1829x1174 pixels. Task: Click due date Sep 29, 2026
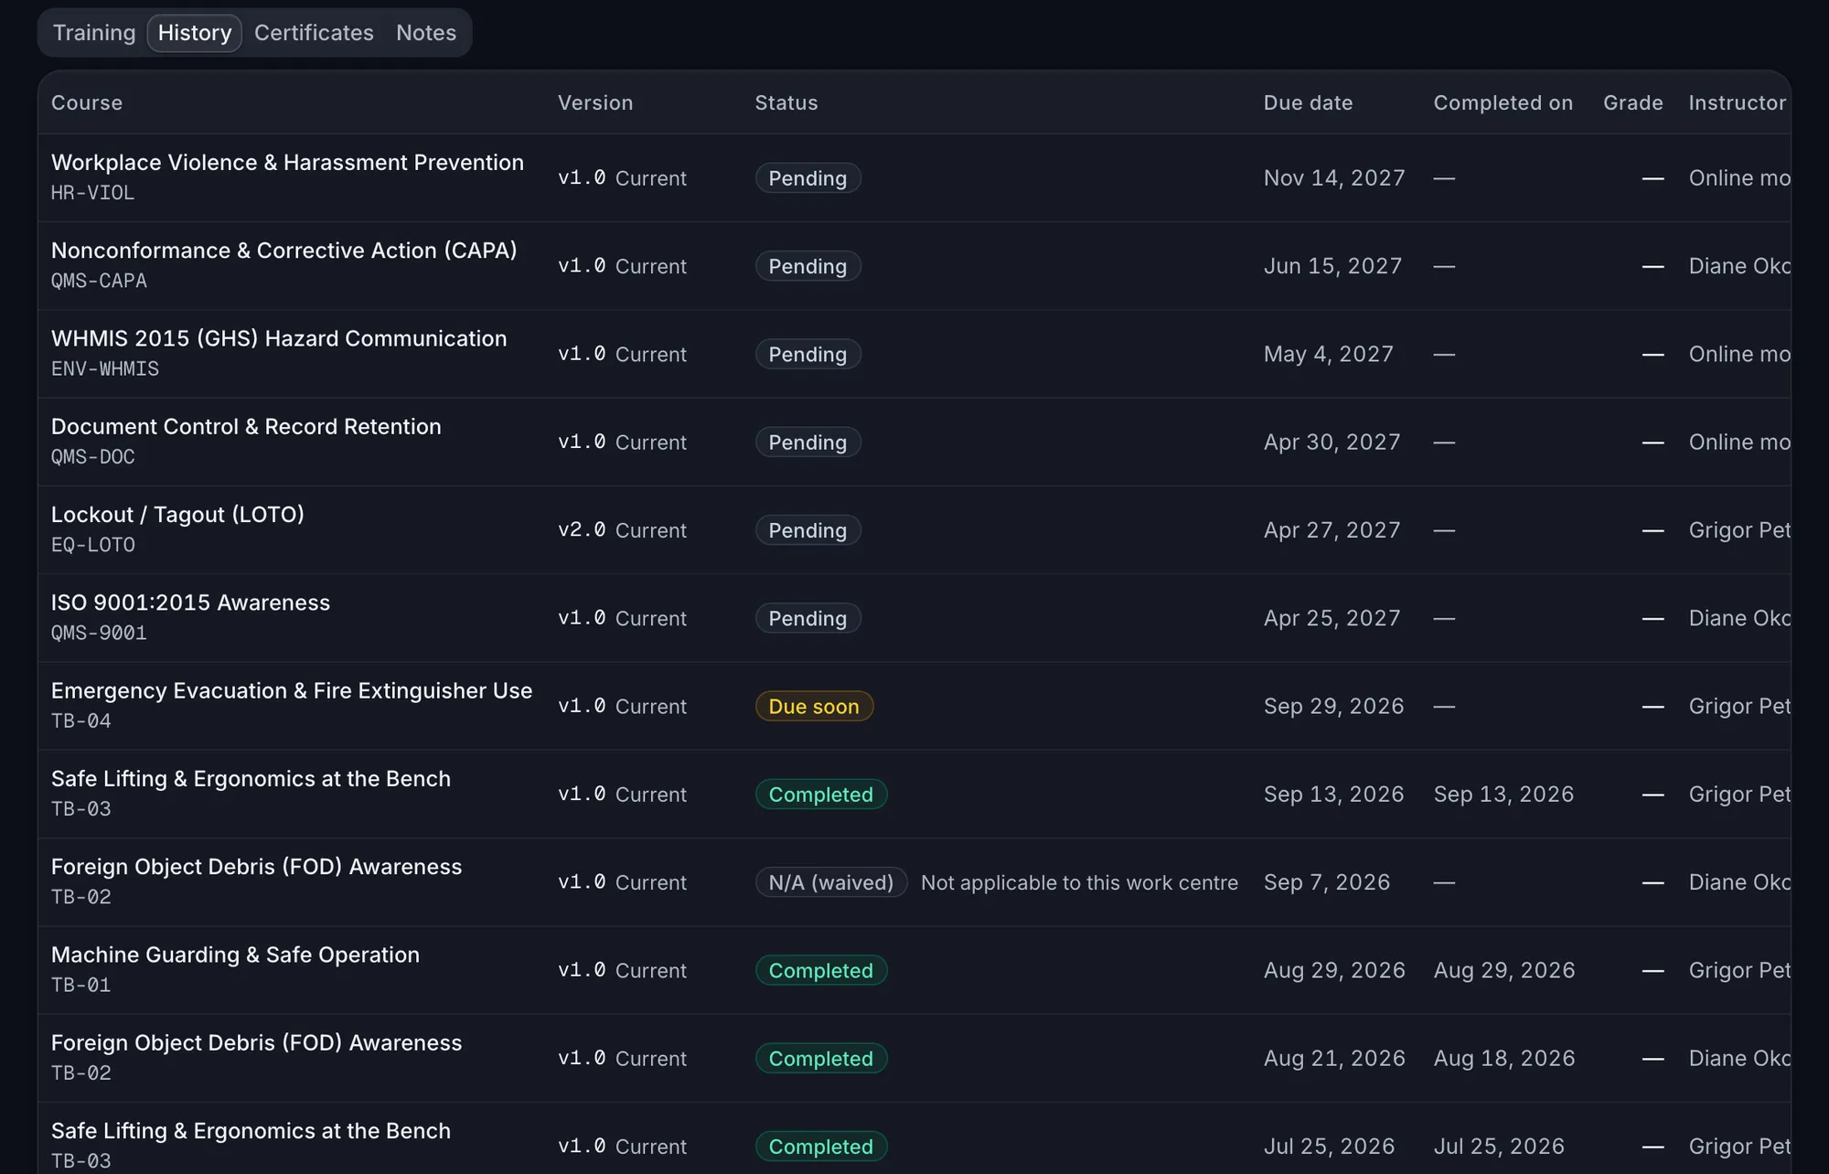pyautogui.click(x=1333, y=706)
